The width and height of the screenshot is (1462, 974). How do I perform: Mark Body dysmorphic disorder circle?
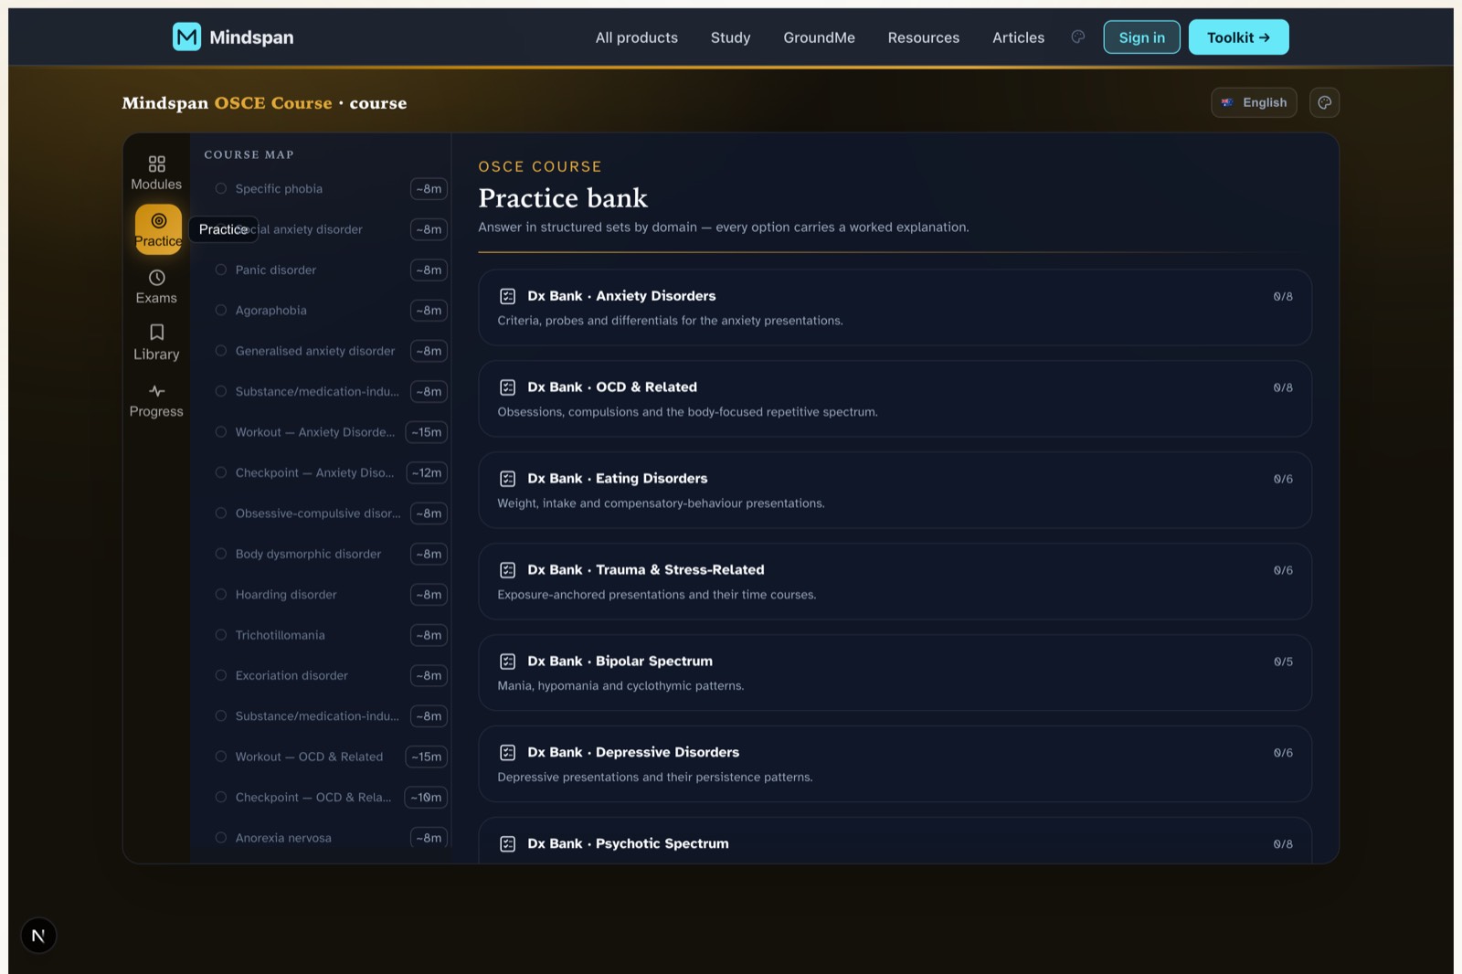(x=220, y=554)
